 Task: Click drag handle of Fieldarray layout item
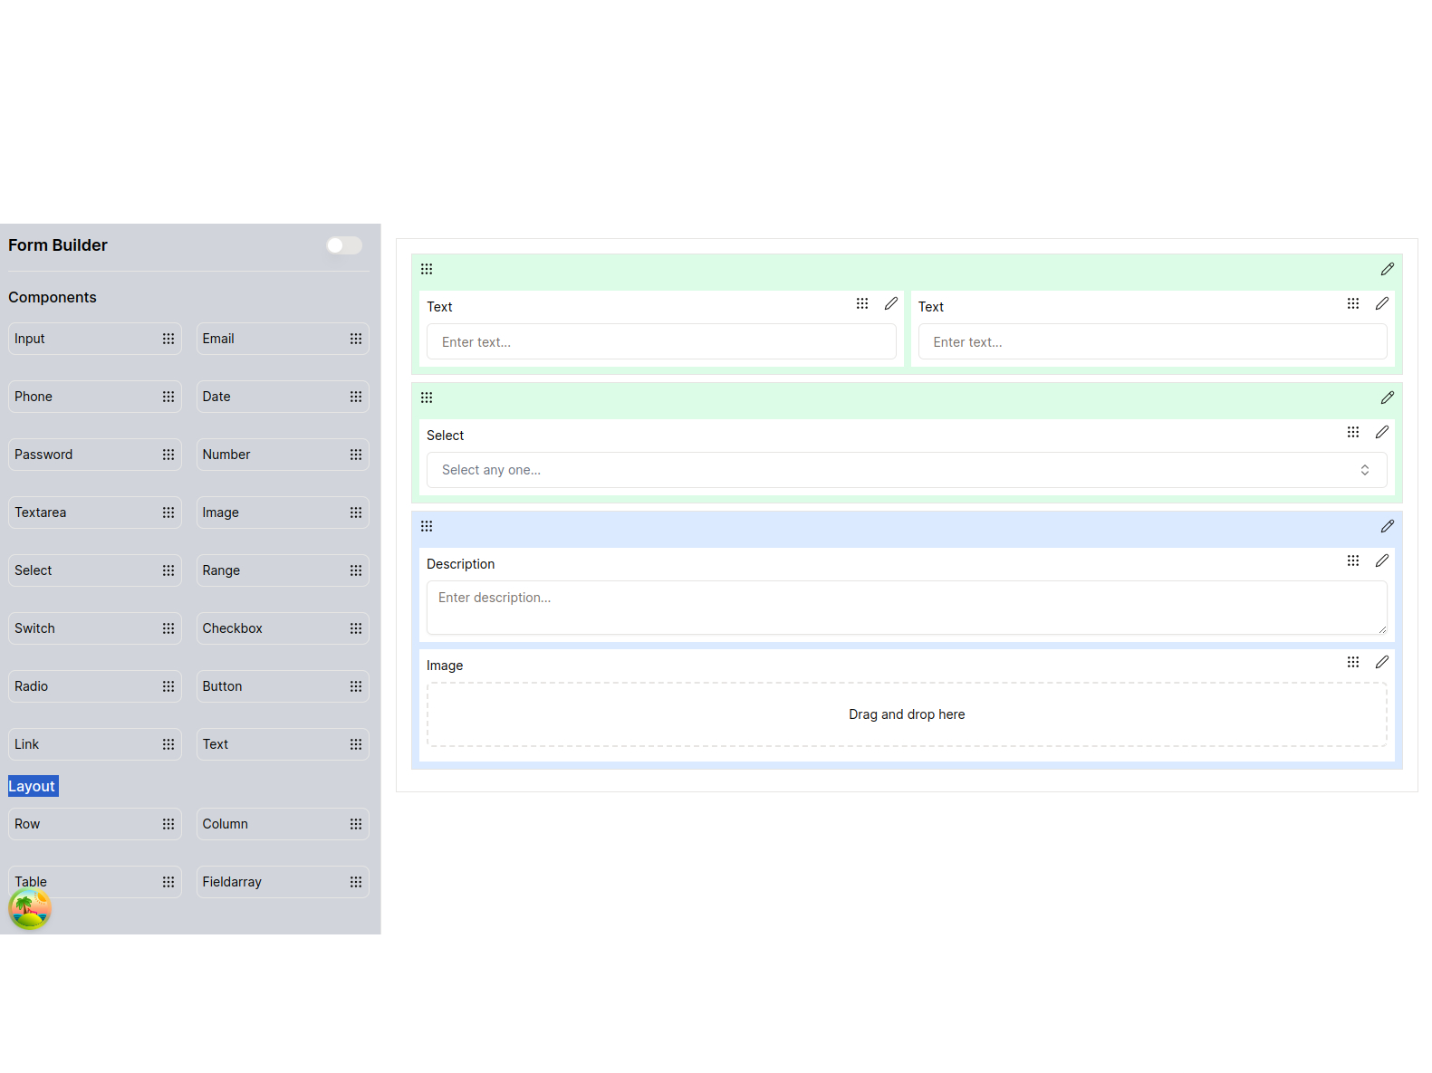[356, 882]
